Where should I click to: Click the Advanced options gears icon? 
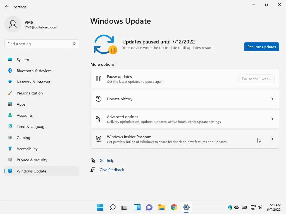99,119
